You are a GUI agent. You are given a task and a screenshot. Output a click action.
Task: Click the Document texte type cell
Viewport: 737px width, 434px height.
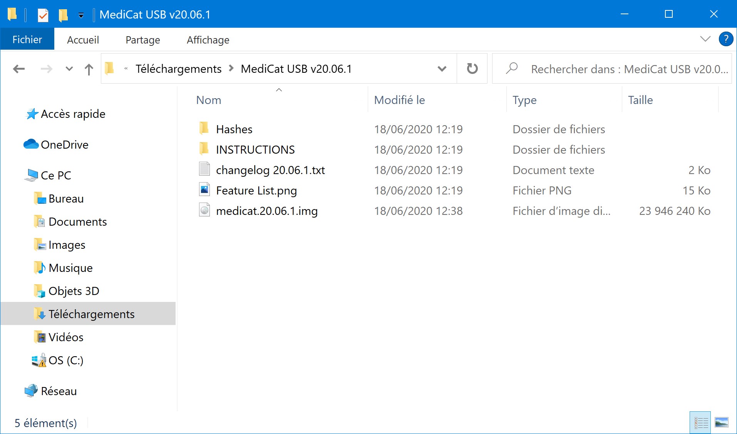pyautogui.click(x=553, y=170)
